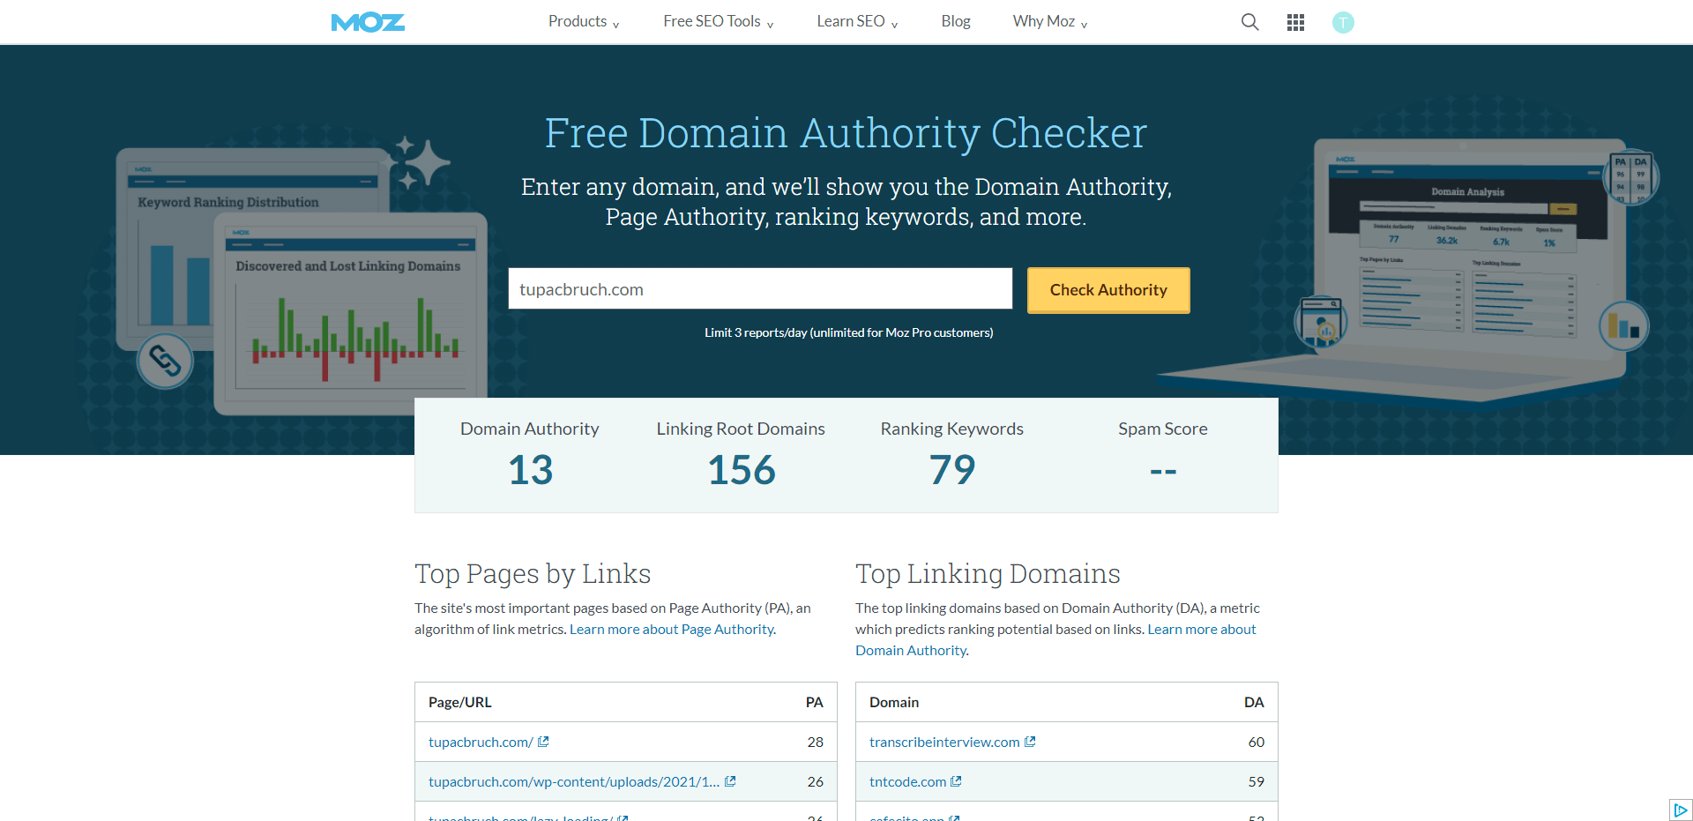1693x821 pixels.
Task: Open the profile avatar in the top bar
Action: click(1342, 22)
